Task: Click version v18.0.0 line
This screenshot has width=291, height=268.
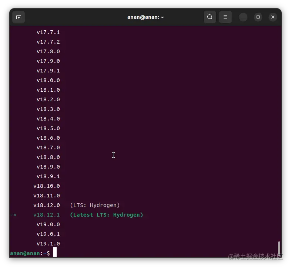Action: click(48, 81)
